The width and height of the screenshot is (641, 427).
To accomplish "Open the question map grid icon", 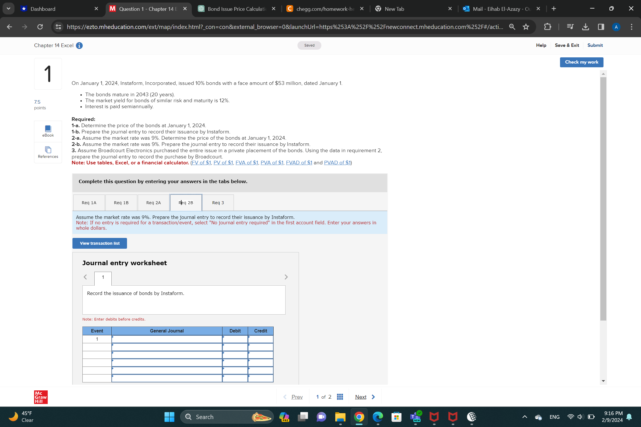I will (x=340, y=397).
